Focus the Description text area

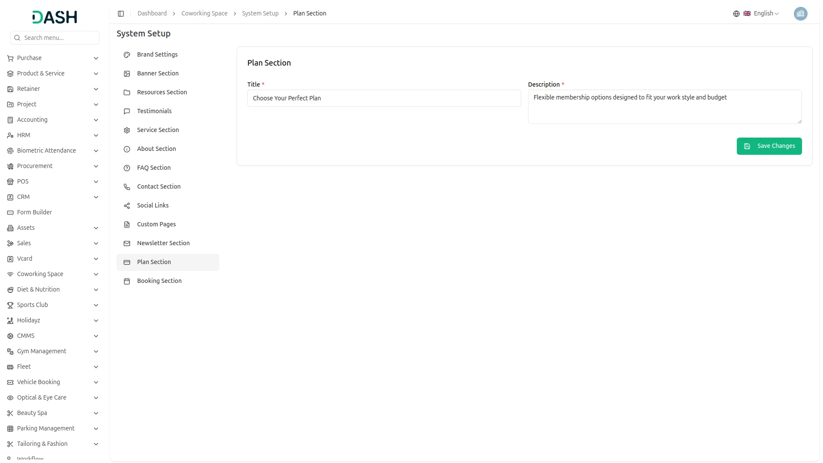664,107
